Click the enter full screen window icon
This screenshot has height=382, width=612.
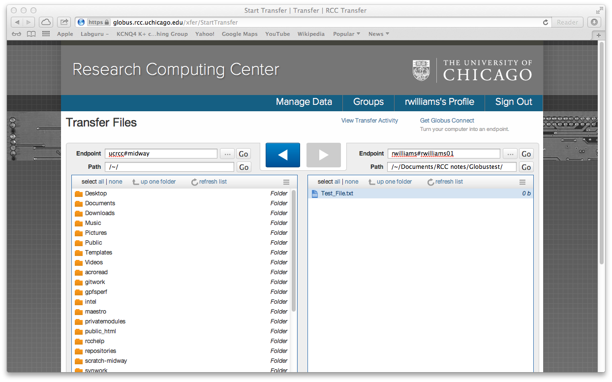[600, 10]
